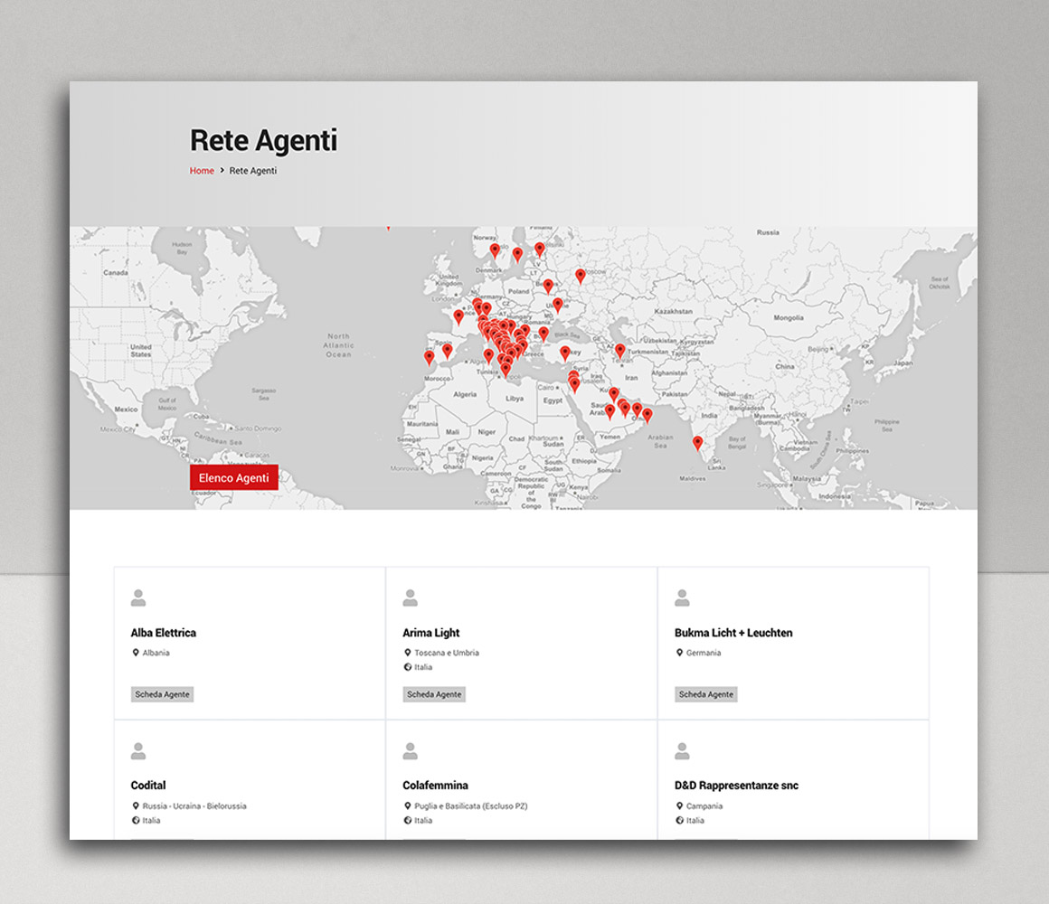This screenshot has height=904, width=1049.
Task: Click the globe icon beside Italia under D&D Rappresentanze
Action: 679,820
